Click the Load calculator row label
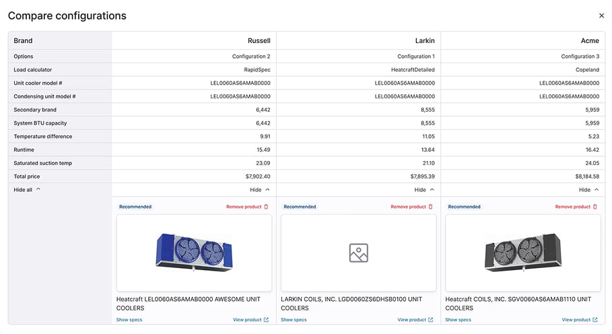 coord(33,69)
